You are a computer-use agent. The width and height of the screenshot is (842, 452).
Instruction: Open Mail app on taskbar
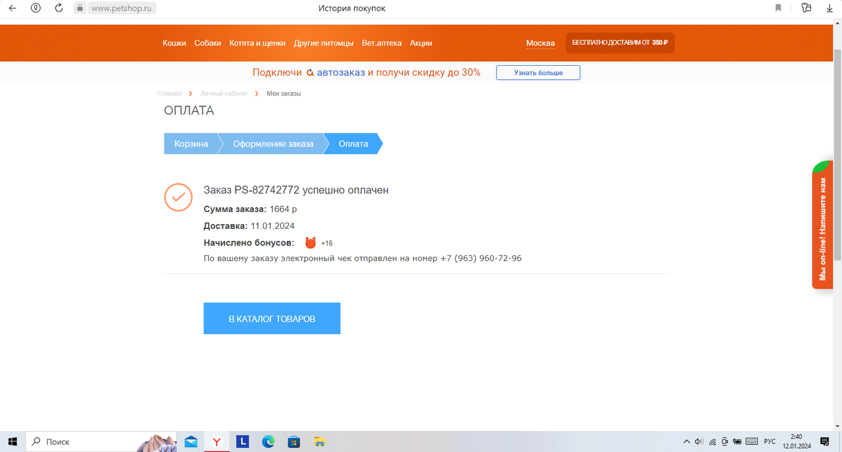pyautogui.click(x=191, y=441)
